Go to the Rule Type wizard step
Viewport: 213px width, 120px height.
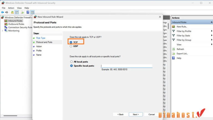coord(40,38)
